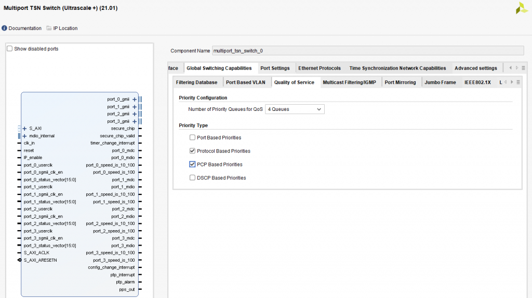Open the Filtering Database sub-tab

(x=196, y=82)
